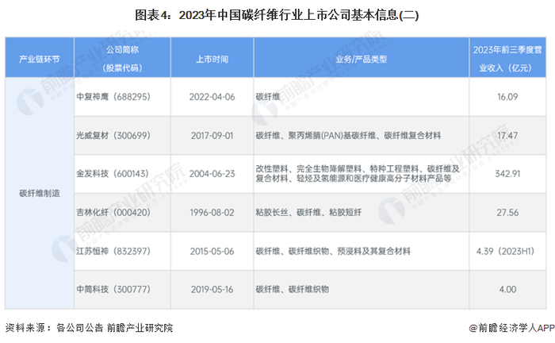Click the 资料来源 source note text

click(x=89, y=328)
